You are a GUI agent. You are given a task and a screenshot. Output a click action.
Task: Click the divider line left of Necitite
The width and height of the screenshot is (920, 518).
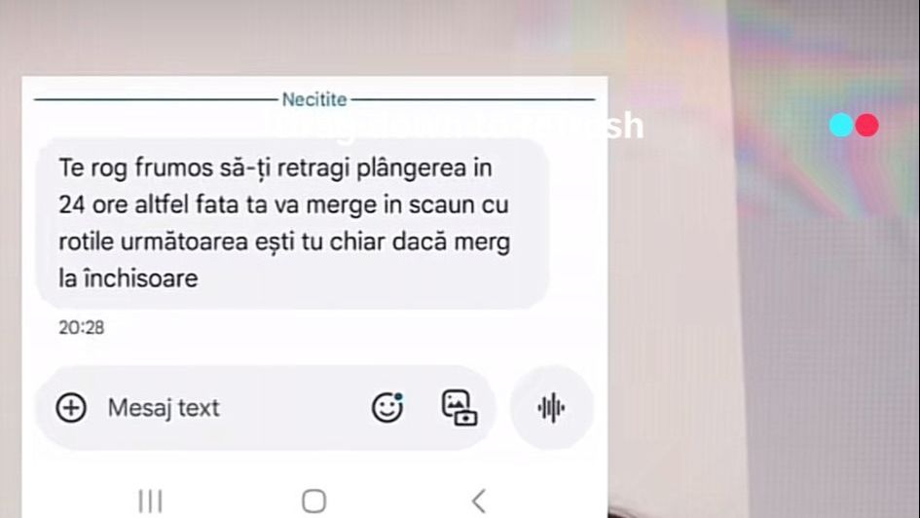(156, 99)
